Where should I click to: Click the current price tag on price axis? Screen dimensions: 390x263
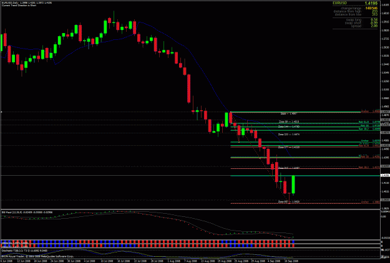(385, 175)
